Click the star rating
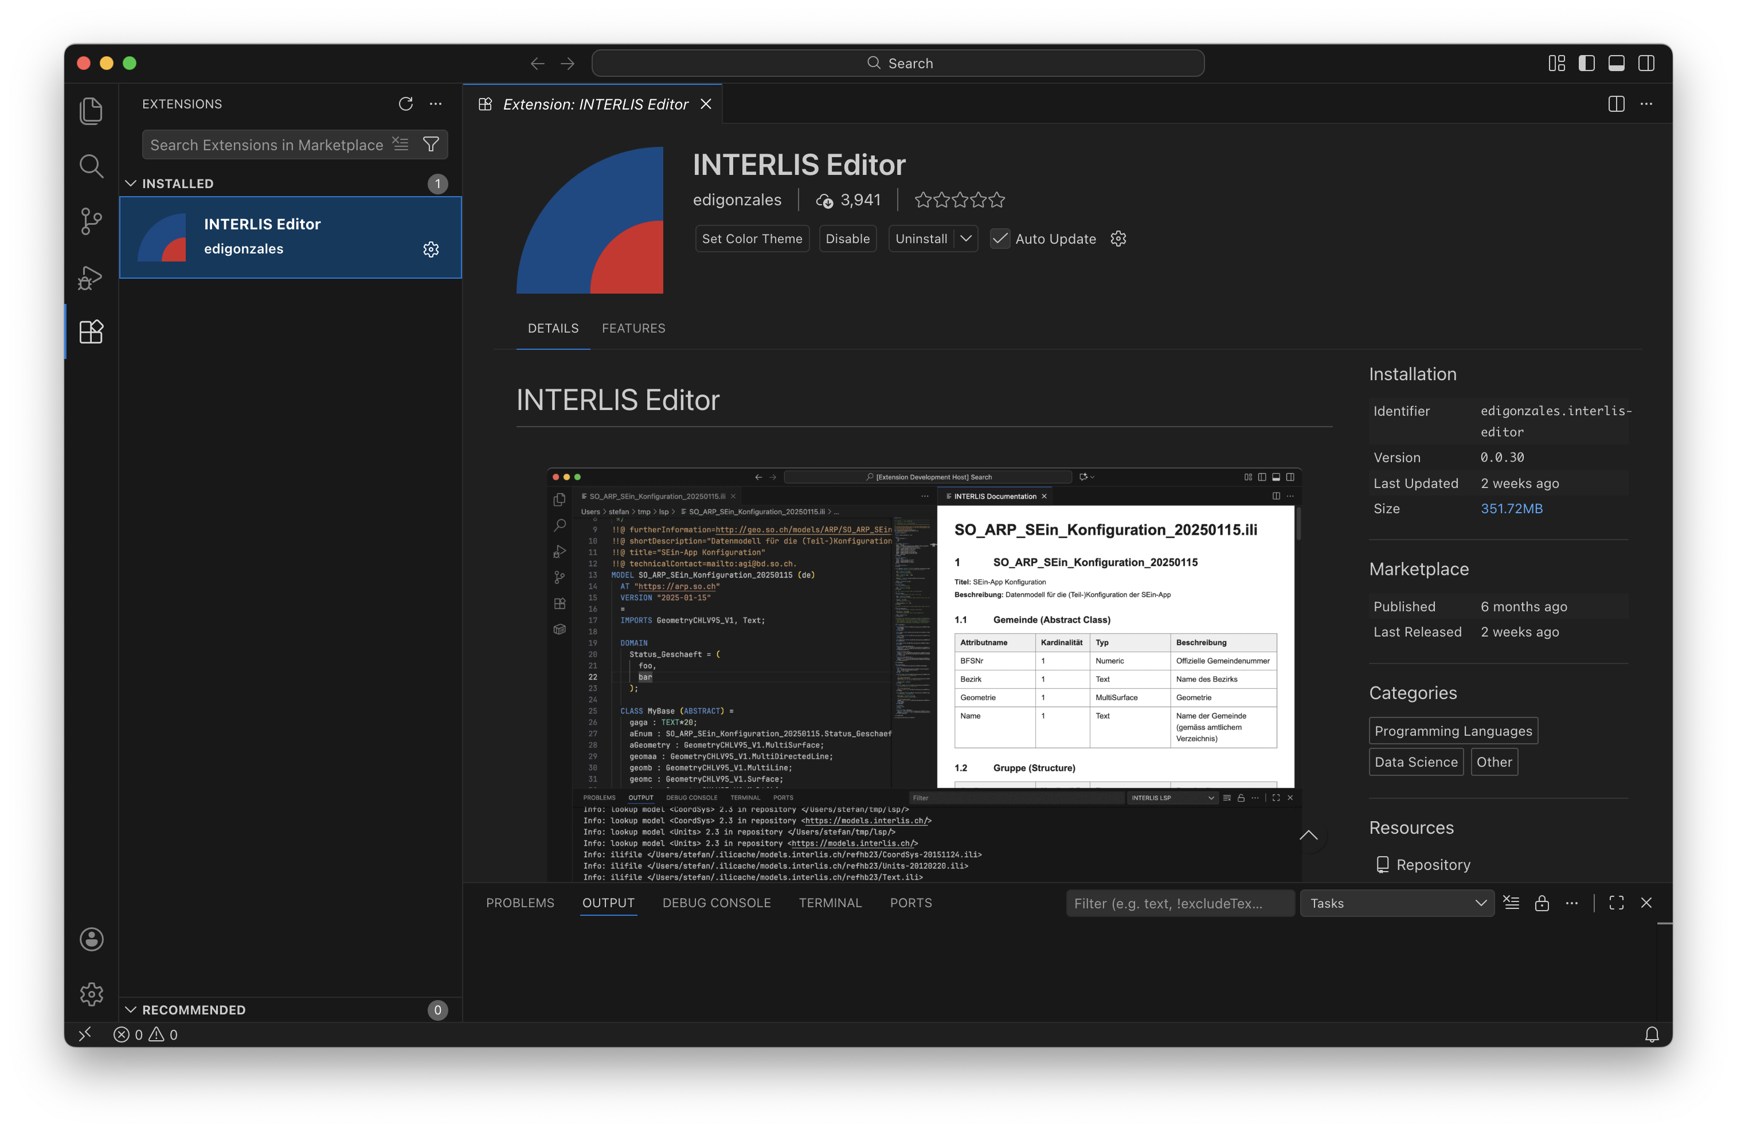1737x1132 pixels. click(960, 200)
